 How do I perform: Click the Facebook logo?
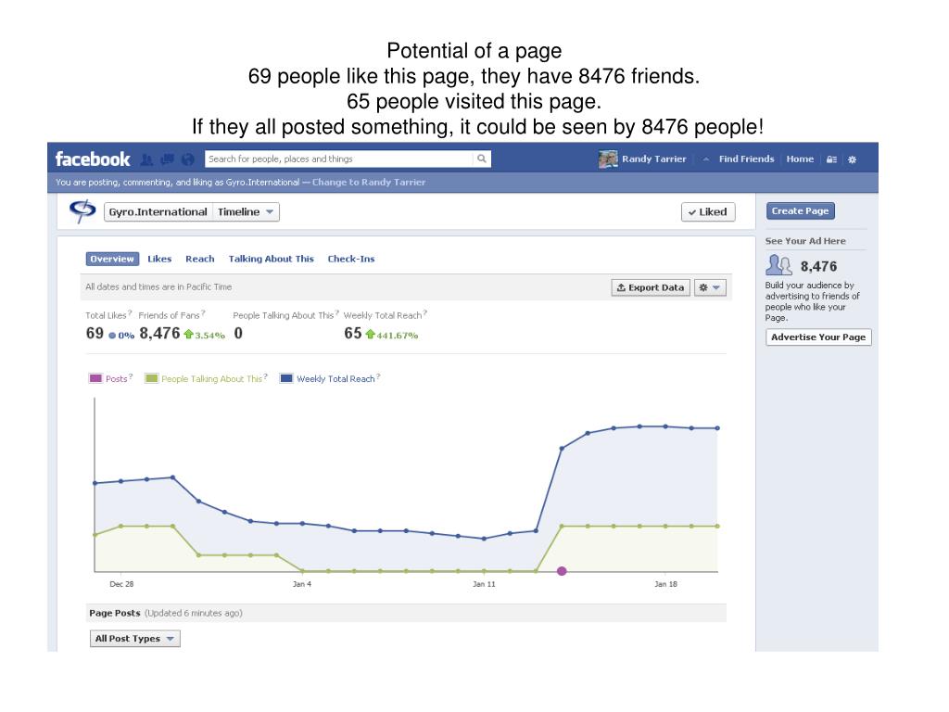click(x=93, y=159)
